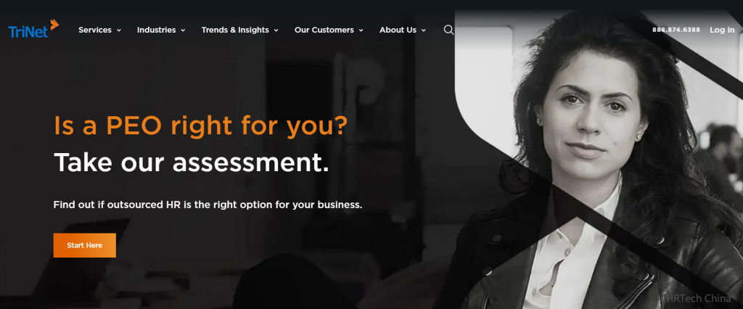Image resolution: width=743 pixels, height=309 pixels.
Task: Call the 888.874.6388 phone number link
Action: (676, 30)
